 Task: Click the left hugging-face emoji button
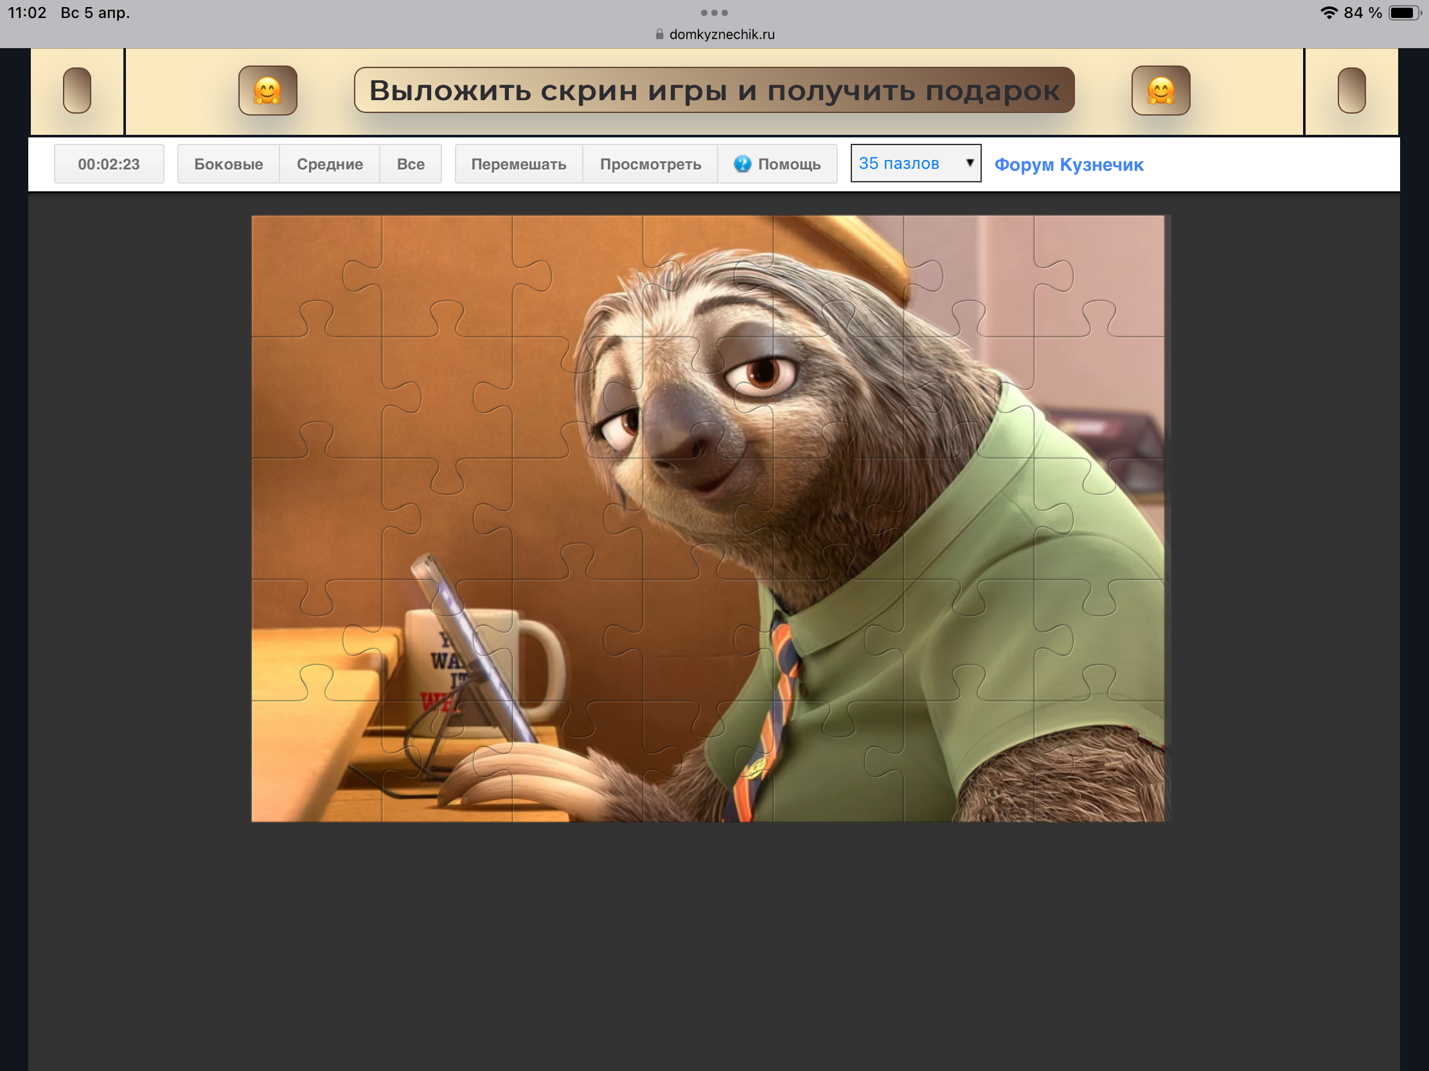click(x=267, y=91)
